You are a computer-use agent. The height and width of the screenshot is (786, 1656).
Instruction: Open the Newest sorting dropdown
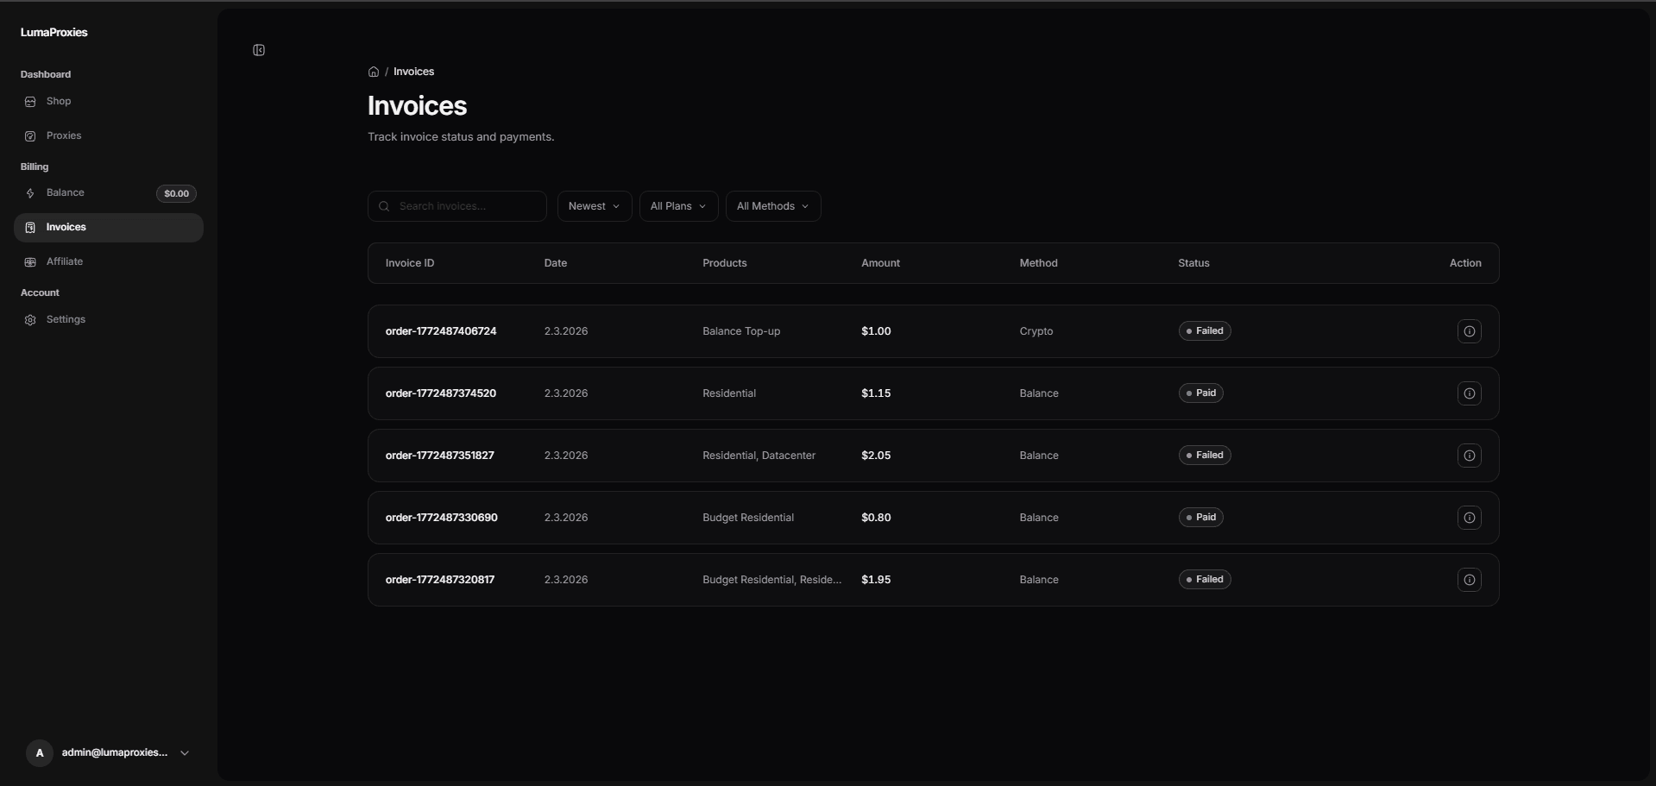tap(594, 205)
